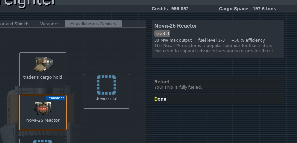Click the reactor description text
The width and height of the screenshot is (297, 143).
pos(214,48)
